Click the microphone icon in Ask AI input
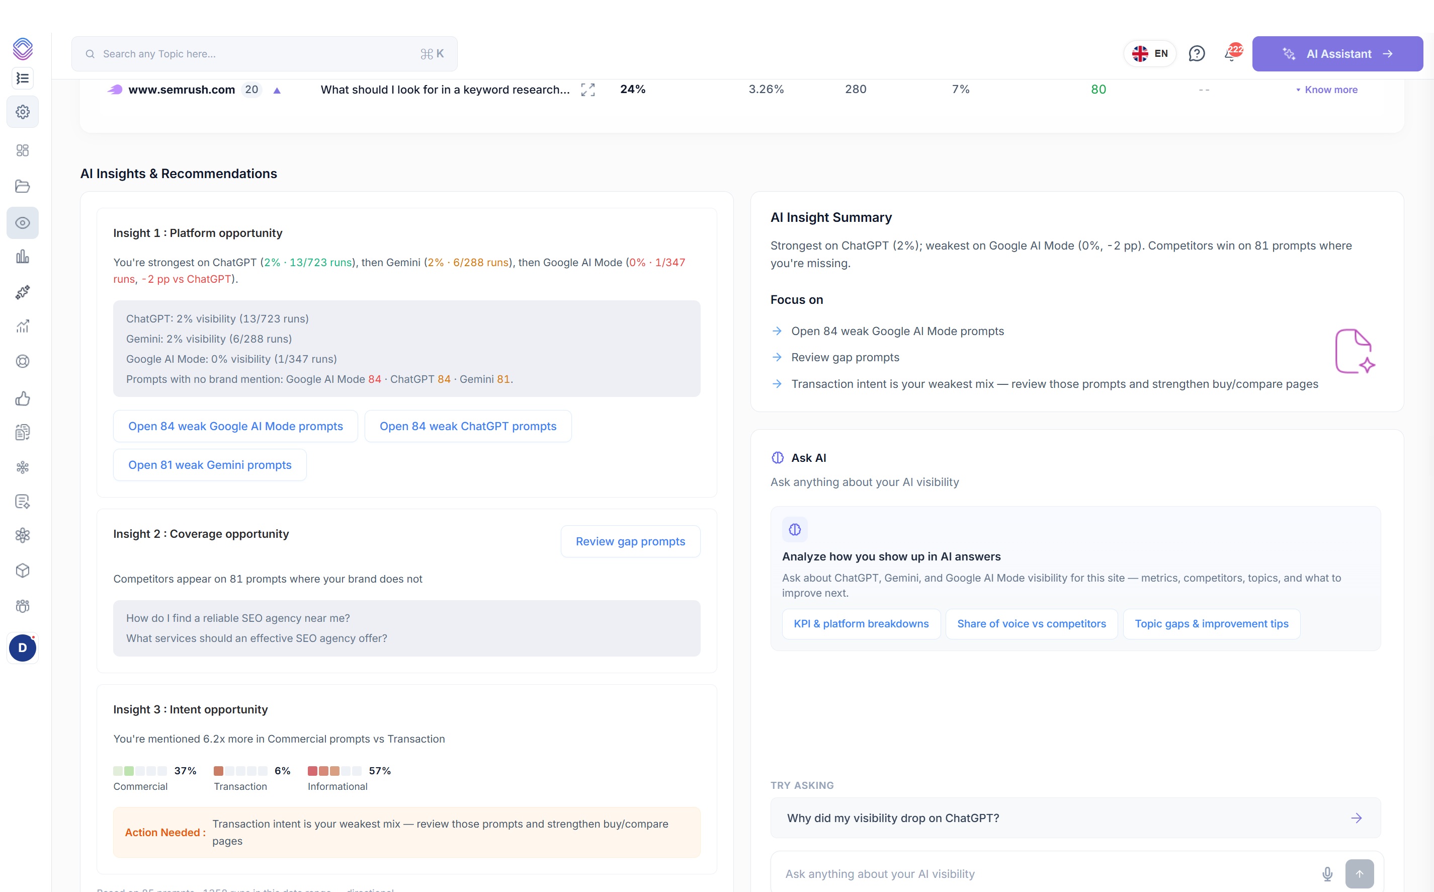The height and width of the screenshot is (892, 1434). pyautogui.click(x=1327, y=874)
